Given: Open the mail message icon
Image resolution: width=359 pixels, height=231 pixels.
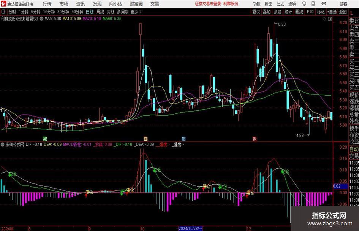Looking at the screenshot, I should pos(324,4).
